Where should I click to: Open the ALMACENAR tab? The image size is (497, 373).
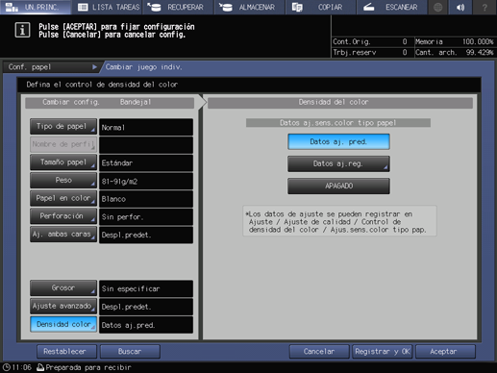250,7
